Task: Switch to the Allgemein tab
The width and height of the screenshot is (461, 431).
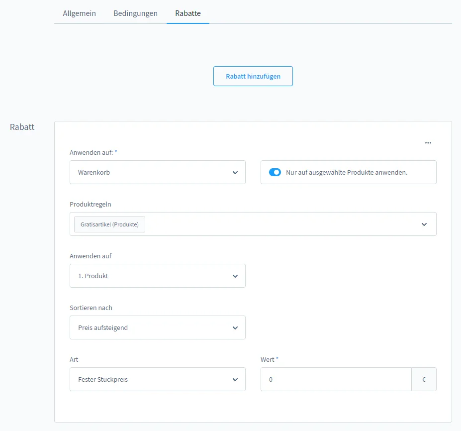Action: click(x=80, y=13)
